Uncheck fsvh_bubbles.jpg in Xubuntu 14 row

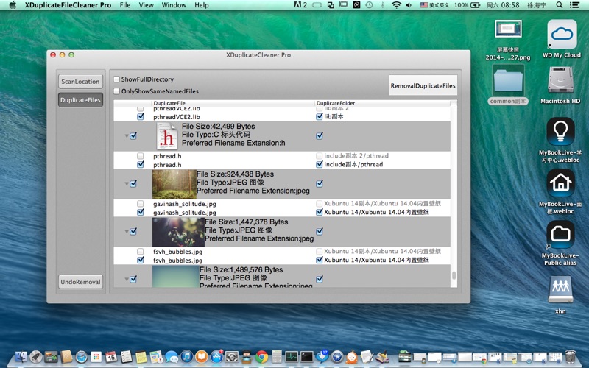pos(141,261)
